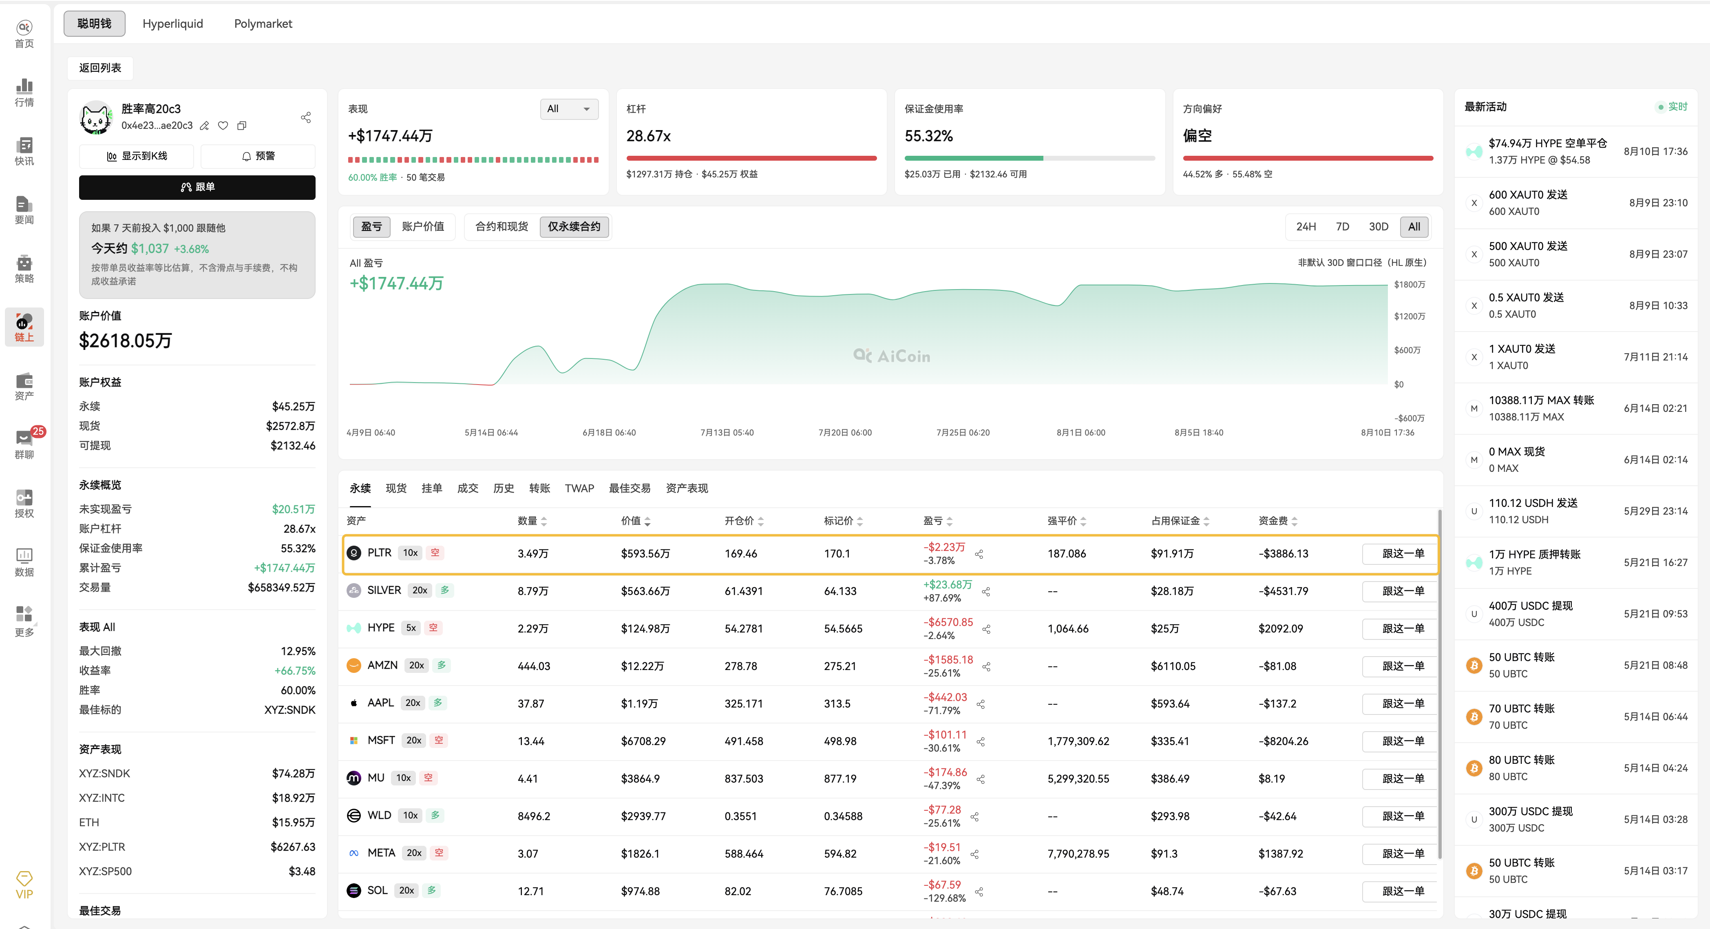Click the 杠杆 red leverage bar
Viewport: 1710px width, 929px height.
pos(751,158)
